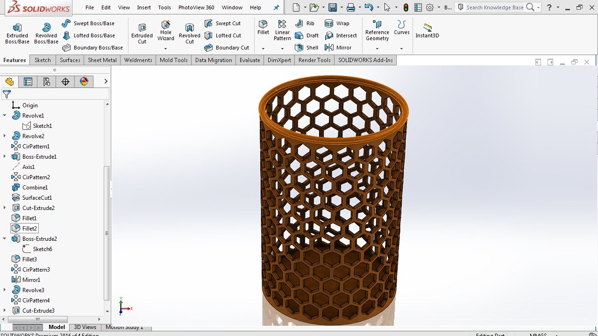Open the PropertyManager tab

[28, 82]
